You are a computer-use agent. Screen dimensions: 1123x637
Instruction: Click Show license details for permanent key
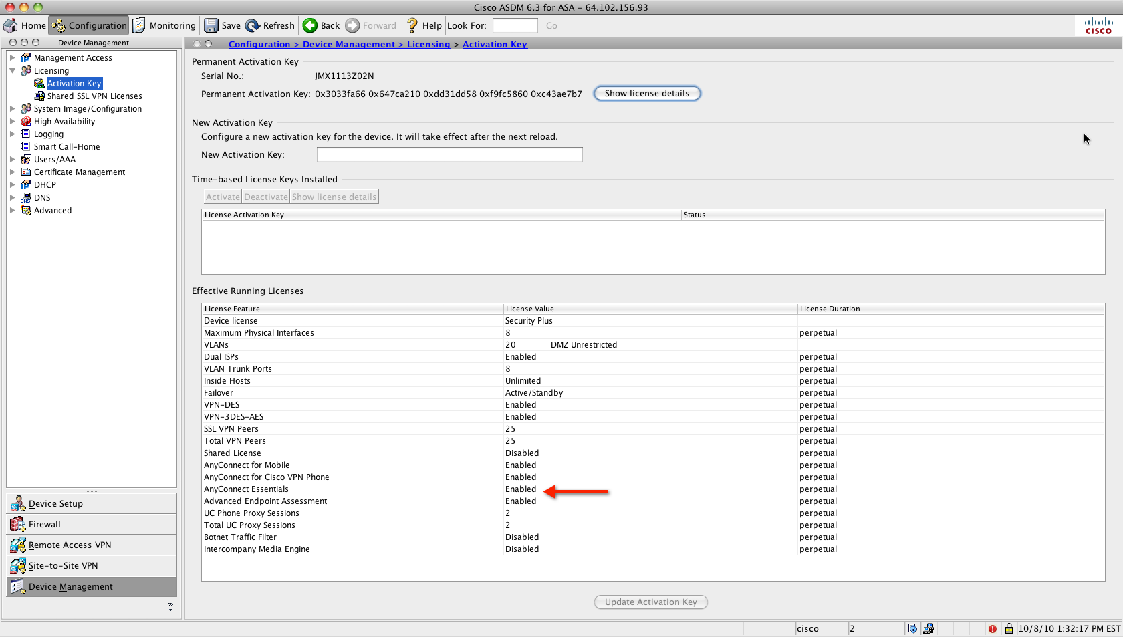647,94
